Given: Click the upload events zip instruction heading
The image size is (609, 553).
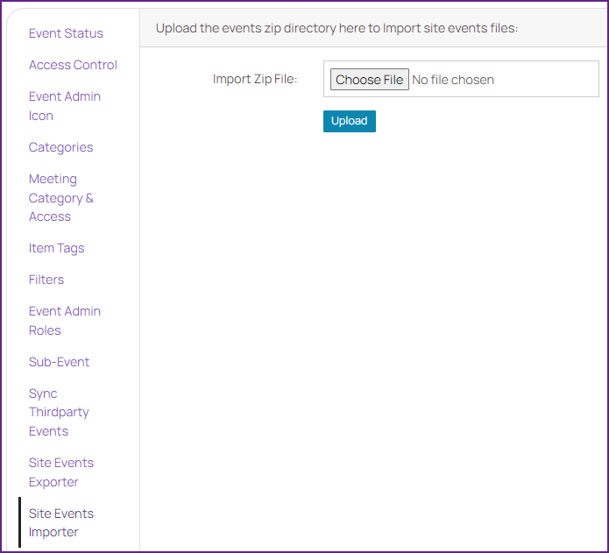Looking at the screenshot, I should 336,28.
